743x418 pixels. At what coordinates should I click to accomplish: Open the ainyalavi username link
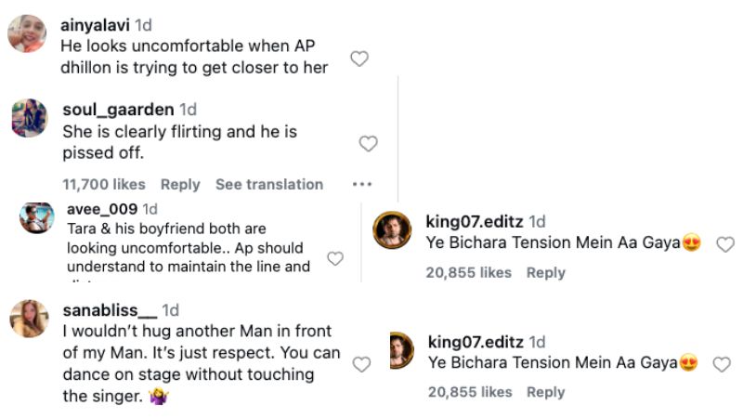95,25
